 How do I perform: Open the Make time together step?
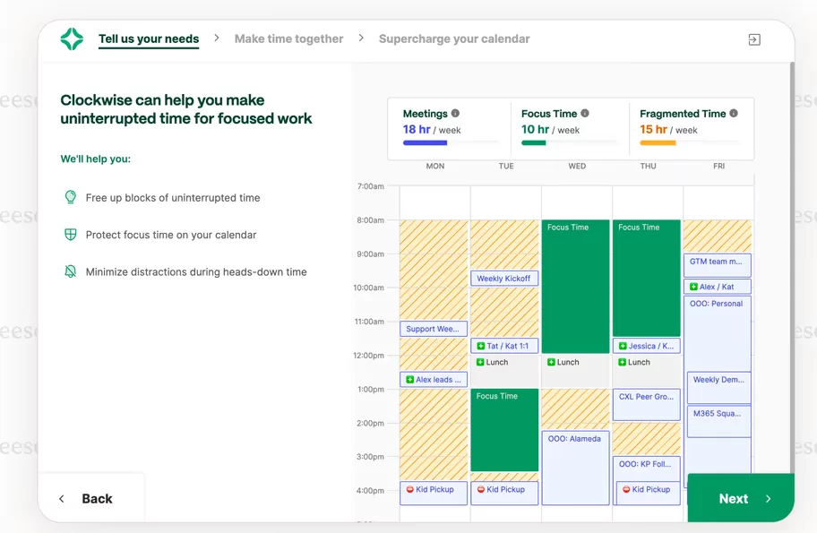point(288,39)
